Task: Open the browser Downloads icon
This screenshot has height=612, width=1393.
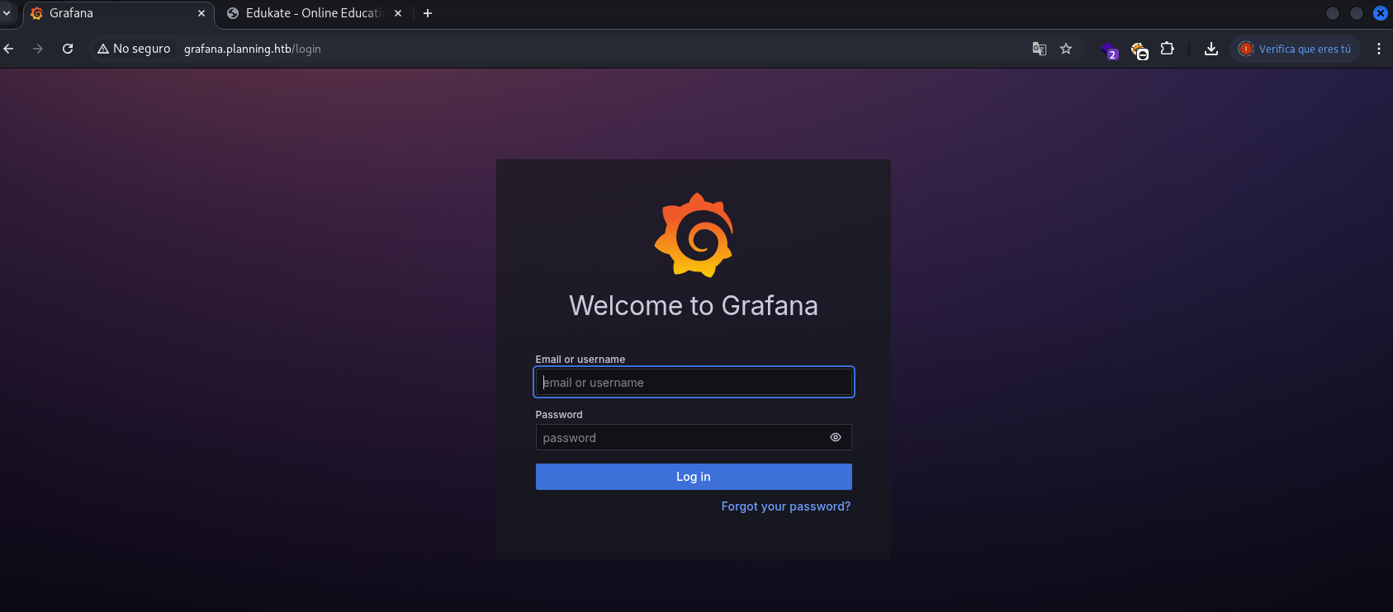Action: coord(1211,49)
